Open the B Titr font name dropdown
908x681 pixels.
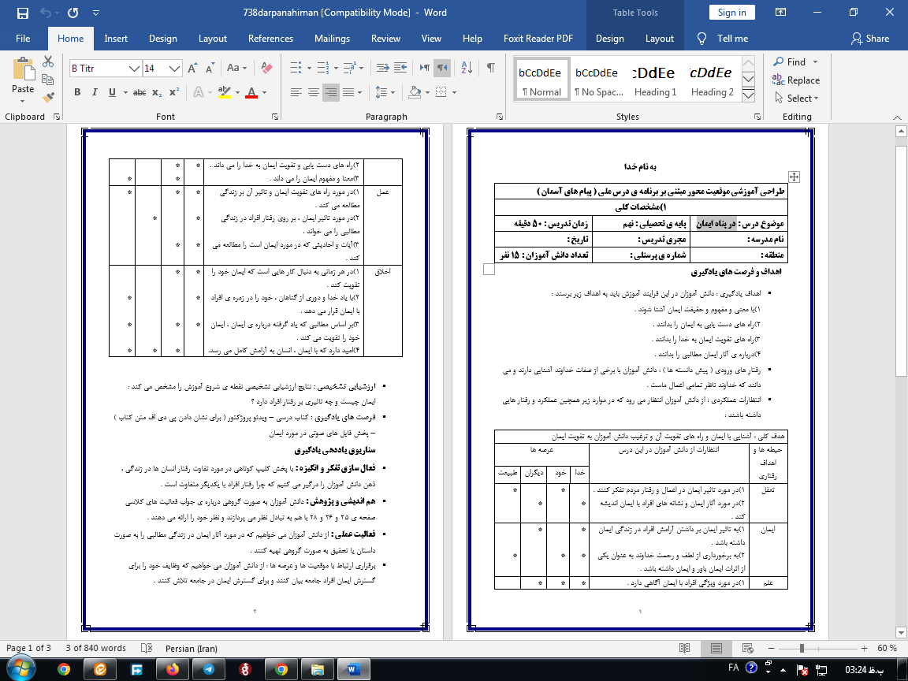pos(135,69)
